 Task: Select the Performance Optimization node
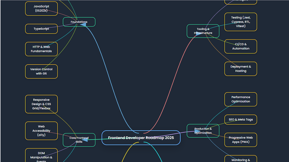click(241, 99)
